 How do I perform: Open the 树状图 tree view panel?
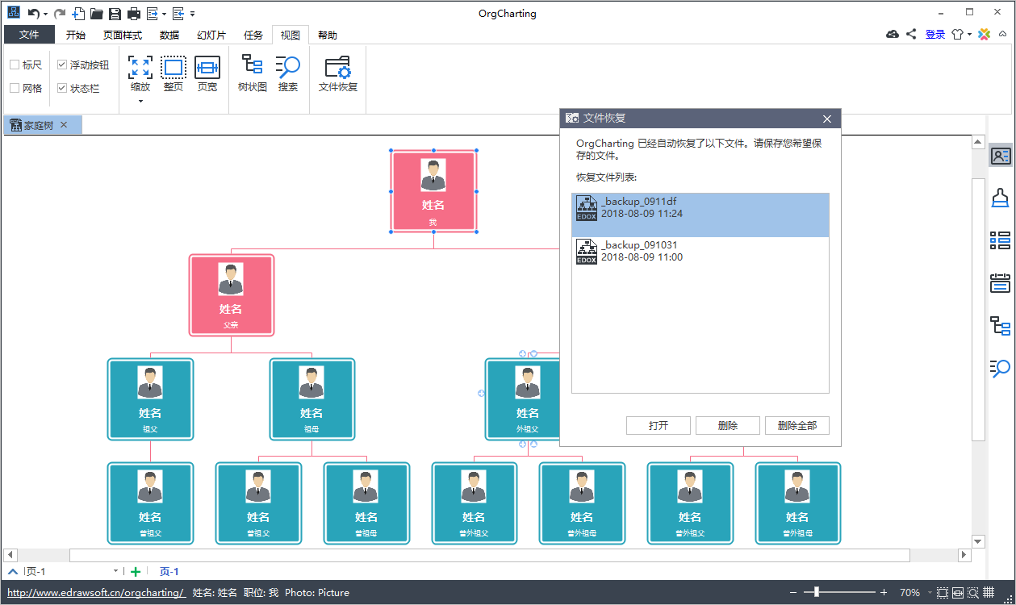(253, 74)
